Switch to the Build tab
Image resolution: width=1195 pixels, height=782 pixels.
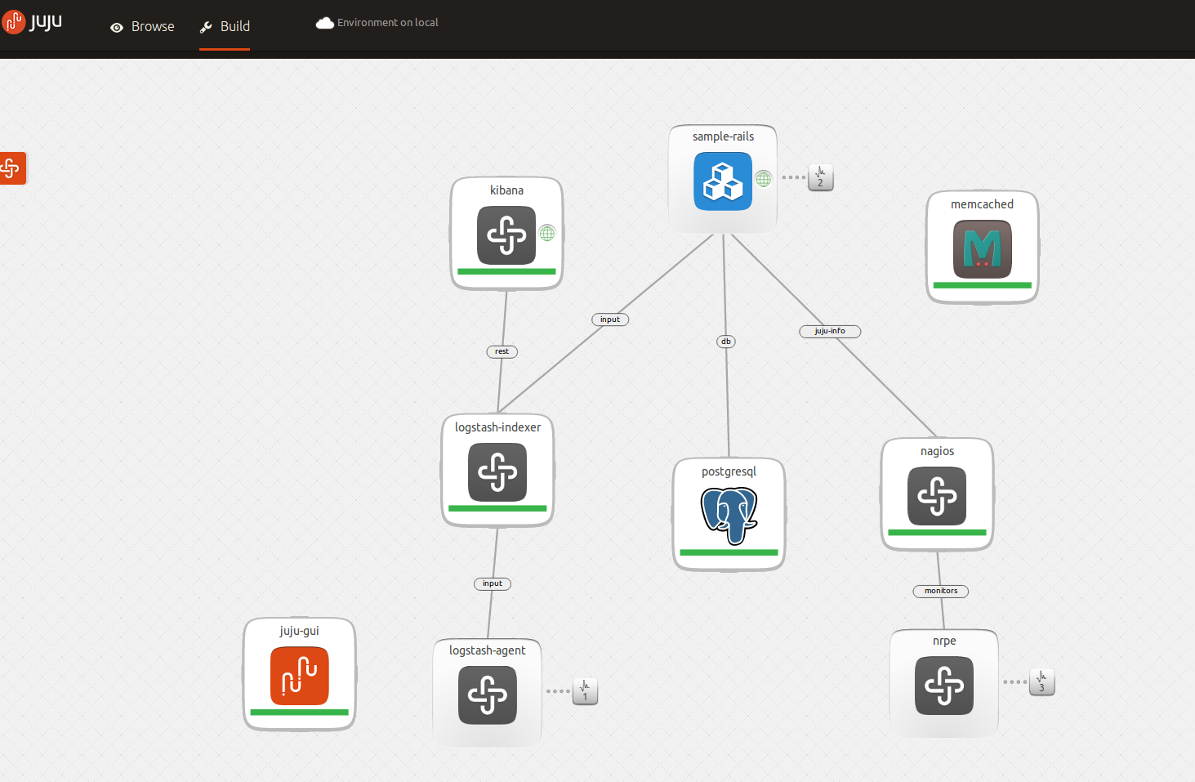click(x=225, y=26)
